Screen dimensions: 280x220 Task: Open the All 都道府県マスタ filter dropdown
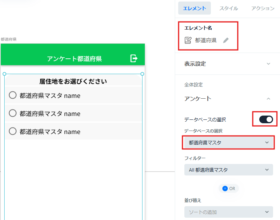pos(229,170)
